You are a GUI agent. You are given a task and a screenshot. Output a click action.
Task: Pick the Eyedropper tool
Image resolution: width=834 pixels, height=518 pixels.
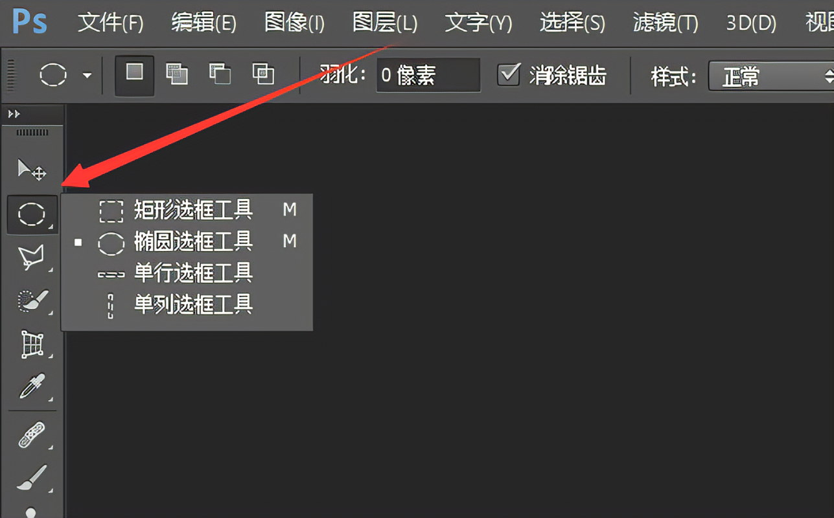pyautogui.click(x=32, y=387)
